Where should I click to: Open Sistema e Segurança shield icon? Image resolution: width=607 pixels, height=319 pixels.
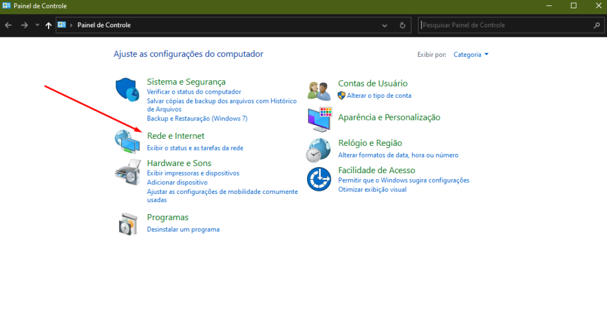click(127, 90)
